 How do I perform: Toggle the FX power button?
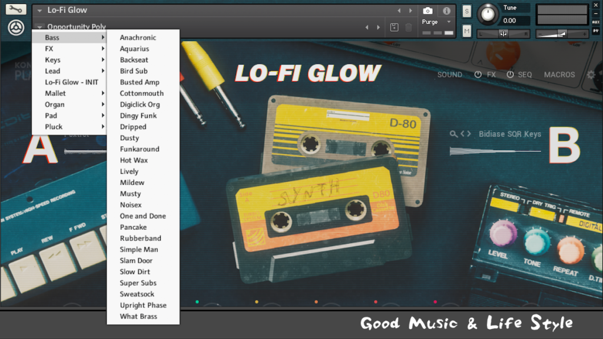point(478,75)
